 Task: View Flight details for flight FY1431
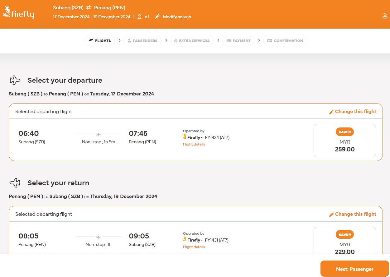tap(194, 247)
